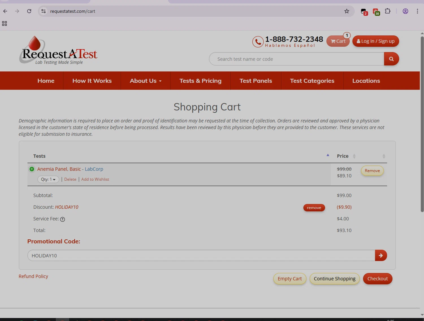424x321 pixels.
Task: Bookmark this page with the star icon
Action: [347, 11]
